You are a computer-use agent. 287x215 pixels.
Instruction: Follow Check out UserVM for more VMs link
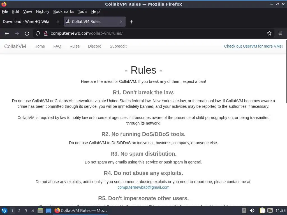pos(253,46)
